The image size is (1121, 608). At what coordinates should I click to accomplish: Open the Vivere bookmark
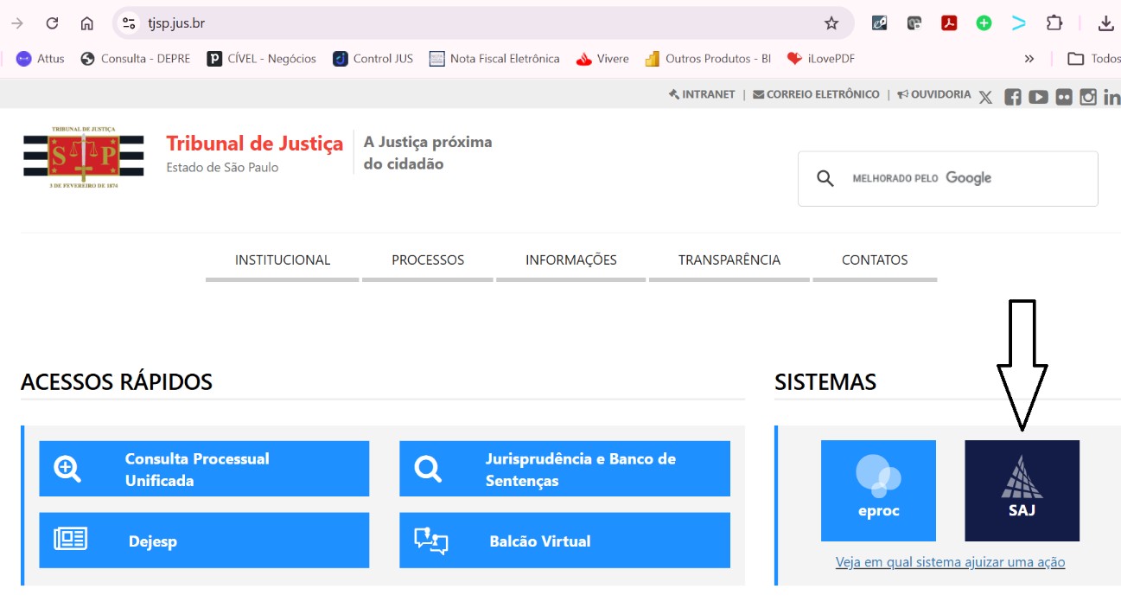coord(602,59)
